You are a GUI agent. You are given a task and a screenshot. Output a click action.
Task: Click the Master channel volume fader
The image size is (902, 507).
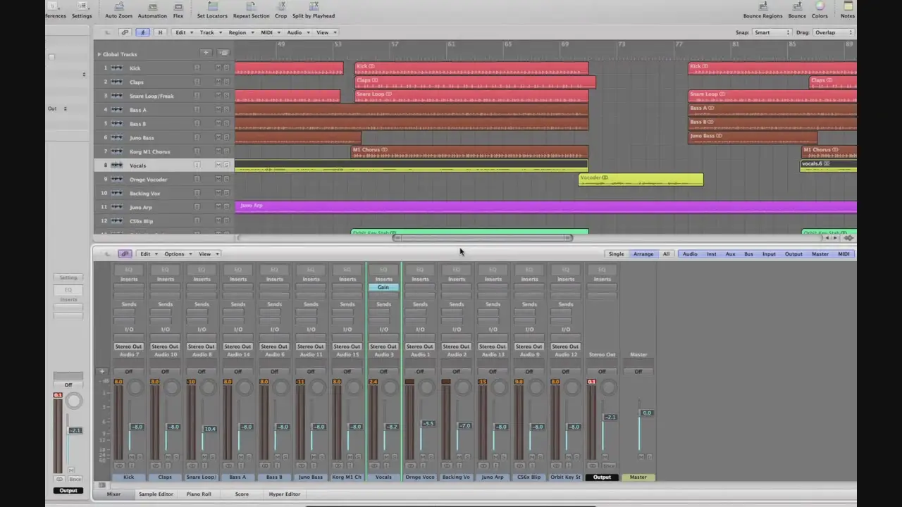pyautogui.click(x=646, y=413)
